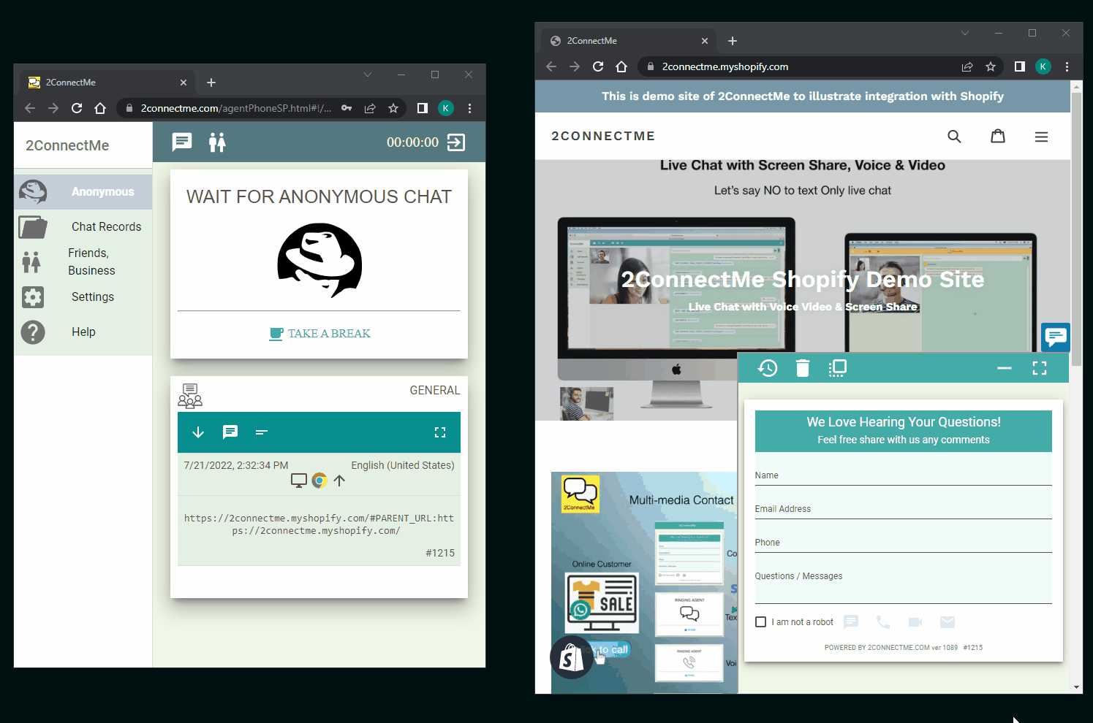Click the Settings gear icon in sidebar
This screenshot has width=1093, height=723.
point(33,297)
